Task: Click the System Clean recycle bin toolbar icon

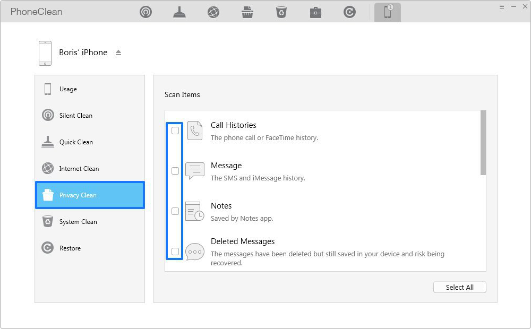Action: tap(281, 12)
